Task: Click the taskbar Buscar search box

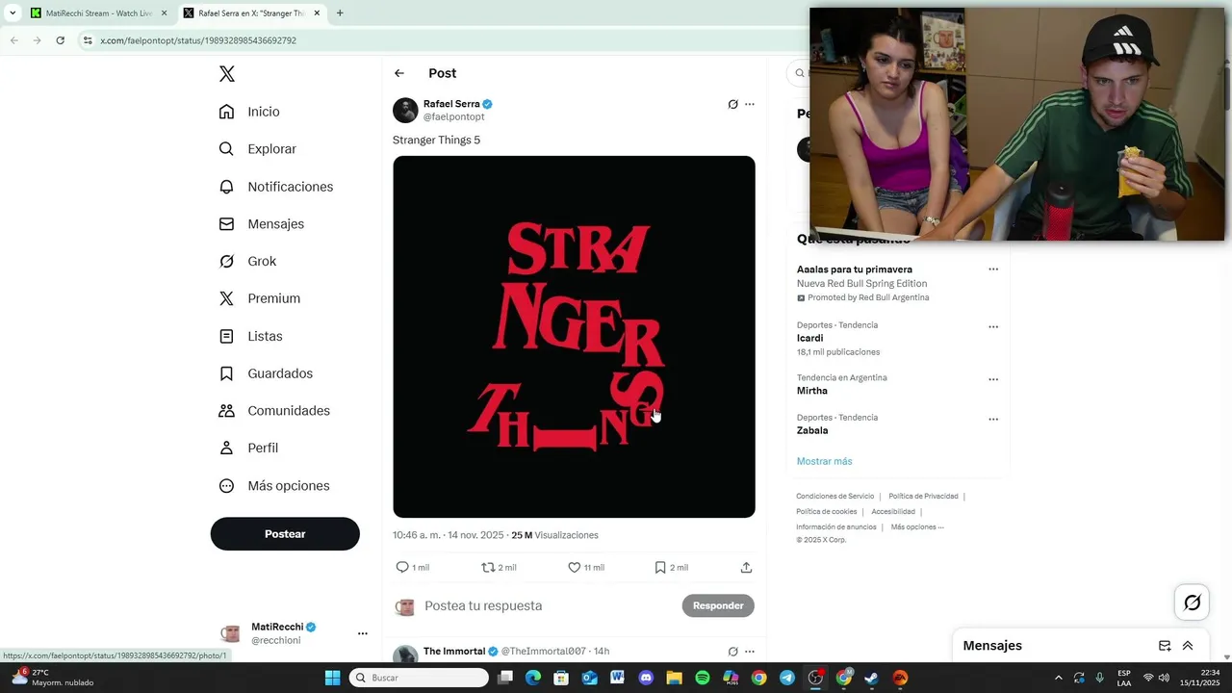Action: 419,678
